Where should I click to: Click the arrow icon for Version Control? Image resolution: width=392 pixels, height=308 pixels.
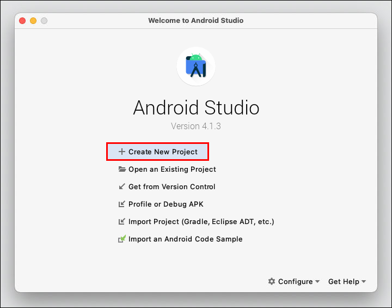coord(122,186)
